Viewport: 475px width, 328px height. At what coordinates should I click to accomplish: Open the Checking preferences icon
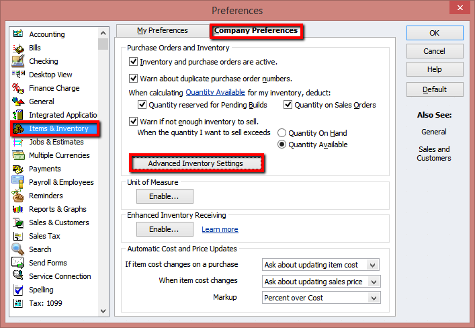[x=18, y=61]
